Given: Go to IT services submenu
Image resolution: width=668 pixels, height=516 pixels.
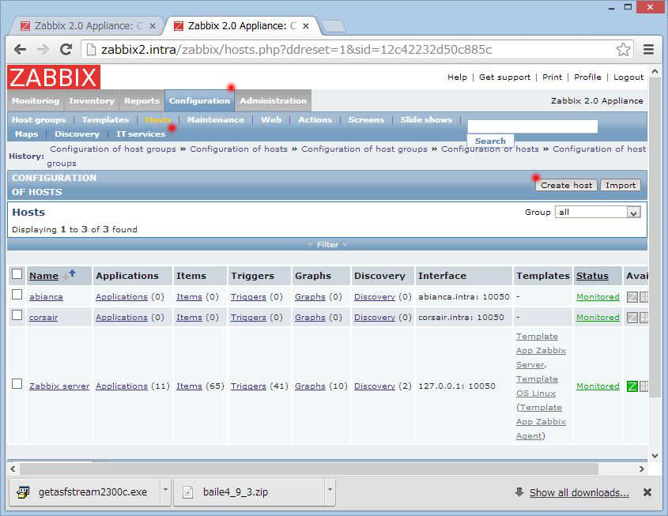Looking at the screenshot, I should (141, 134).
